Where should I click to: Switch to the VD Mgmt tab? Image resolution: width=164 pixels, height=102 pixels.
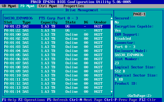point(9,6)
